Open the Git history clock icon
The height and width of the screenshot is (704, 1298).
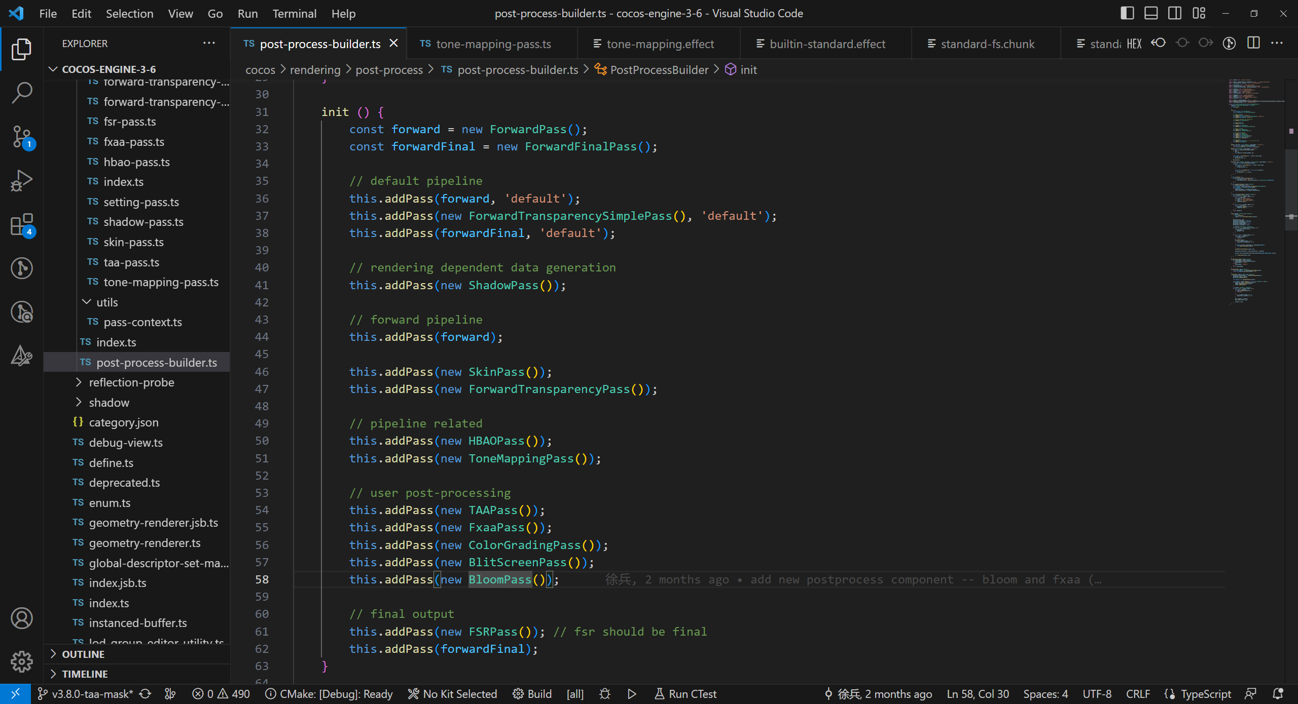click(21, 312)
